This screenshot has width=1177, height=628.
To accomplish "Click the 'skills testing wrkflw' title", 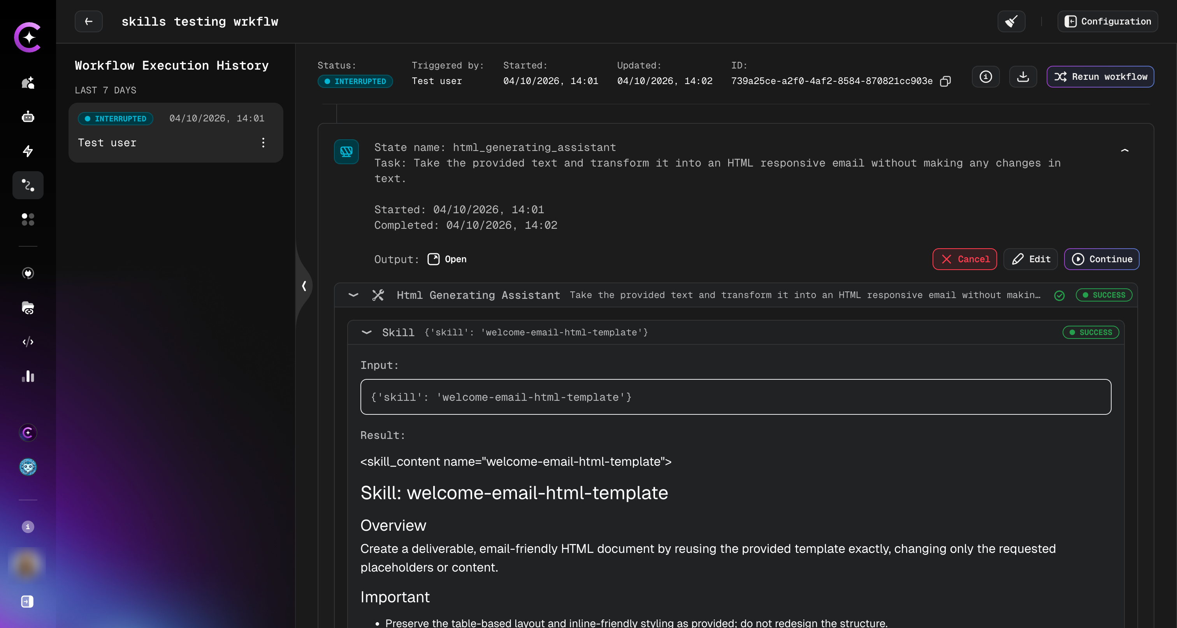I will click(x=200, y=21).
